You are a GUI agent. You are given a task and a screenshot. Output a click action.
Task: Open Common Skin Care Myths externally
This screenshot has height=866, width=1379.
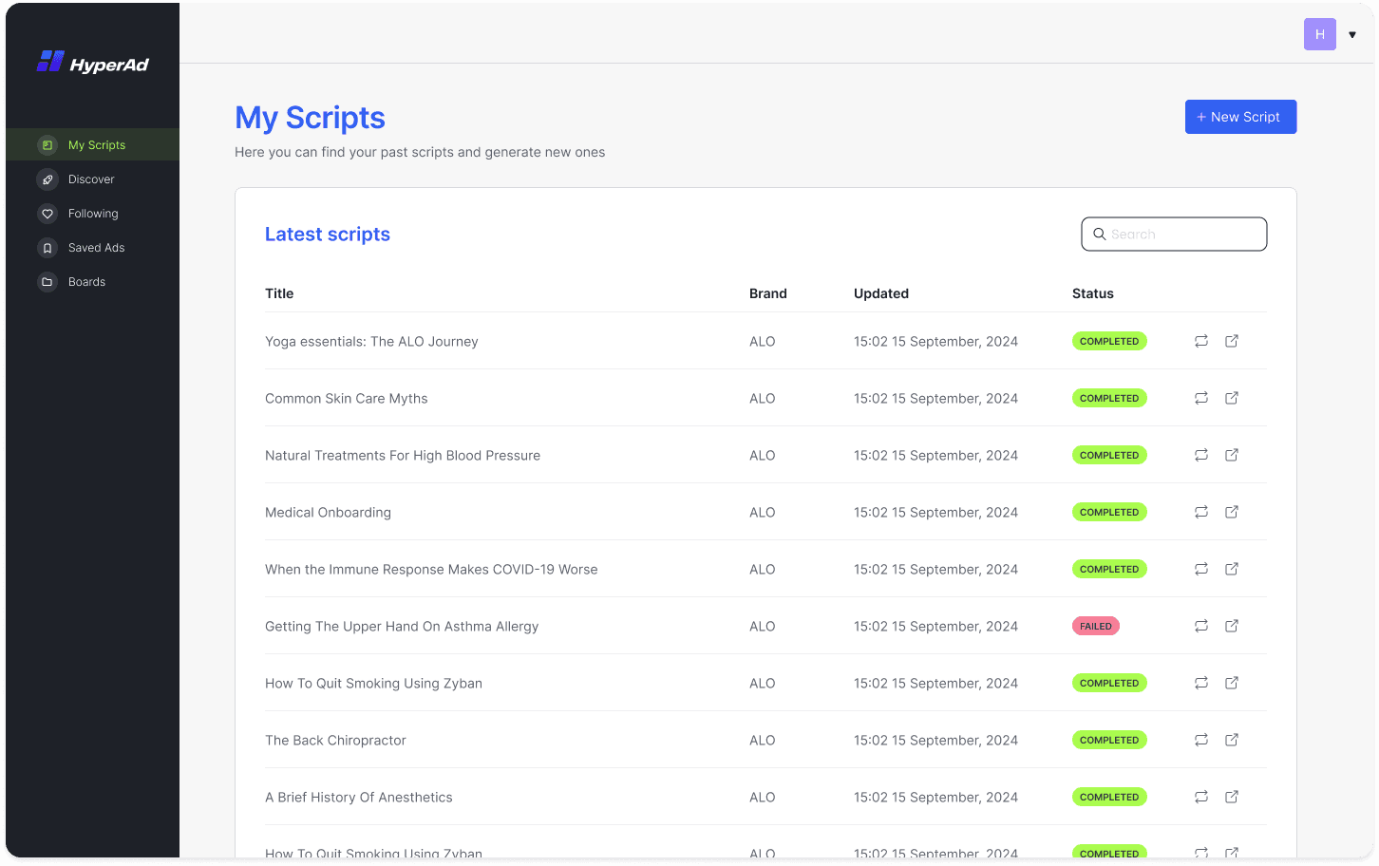(1232, 398)
